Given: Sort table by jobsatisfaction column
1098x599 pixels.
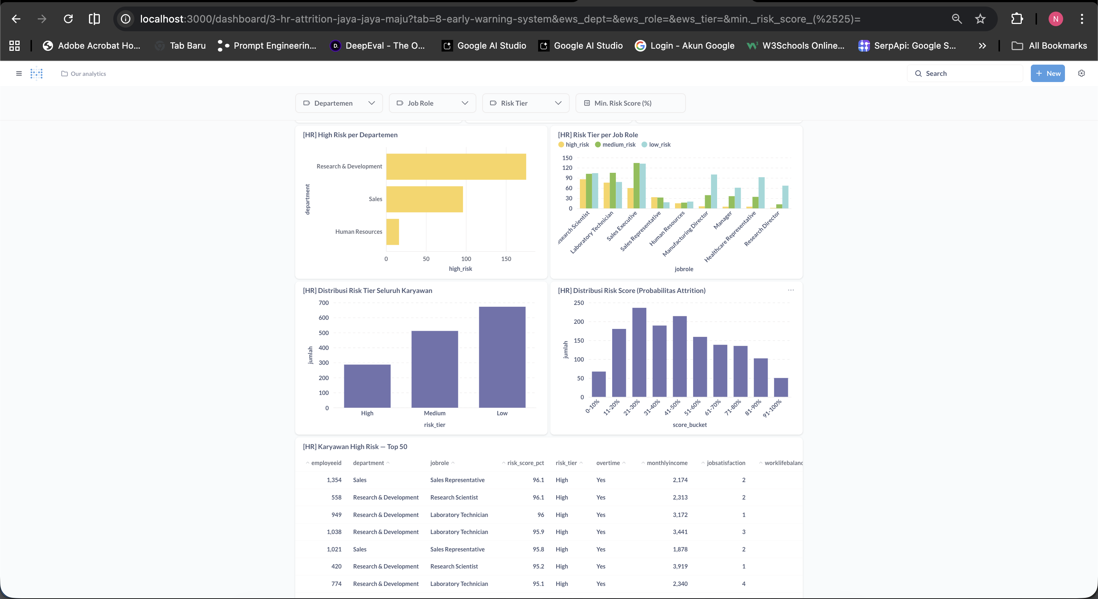Looking at the screenshot, I should 723,463.
